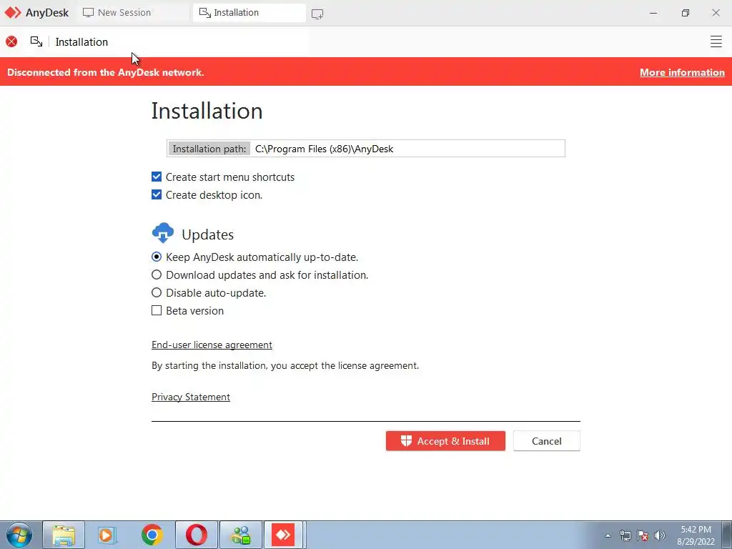The width and height of the screenshot is (732, 549).
Task: Uncheck Create start menu shortcuts
Action: click(x=157, y=177)
